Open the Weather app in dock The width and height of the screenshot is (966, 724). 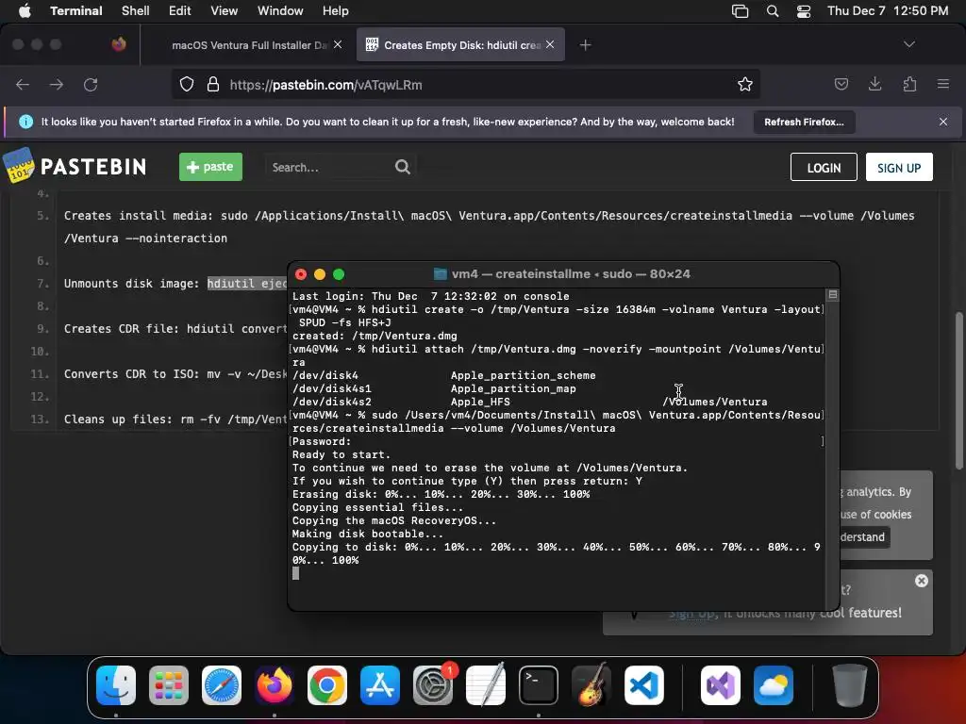pos(774,685)
